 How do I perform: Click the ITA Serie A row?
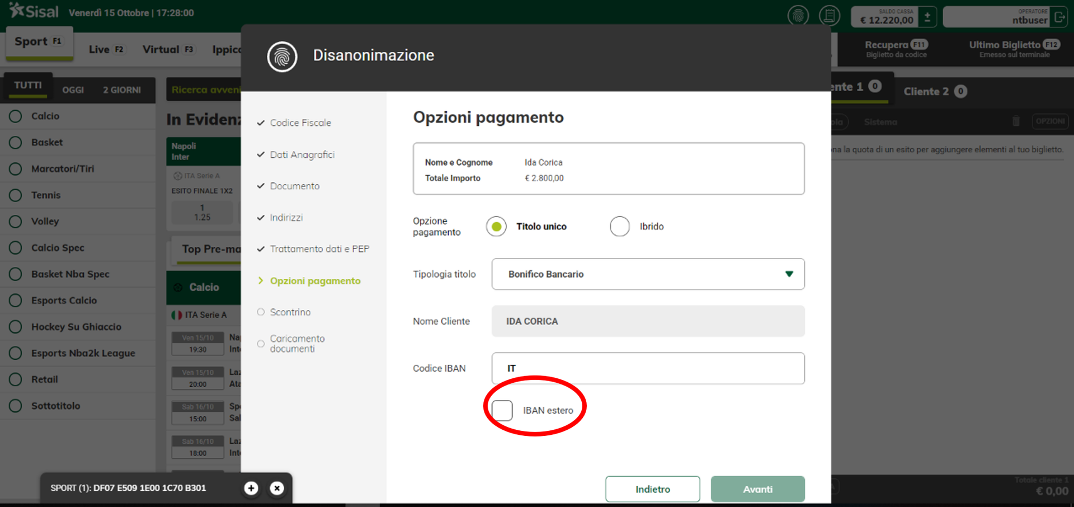tap(204, 315)
